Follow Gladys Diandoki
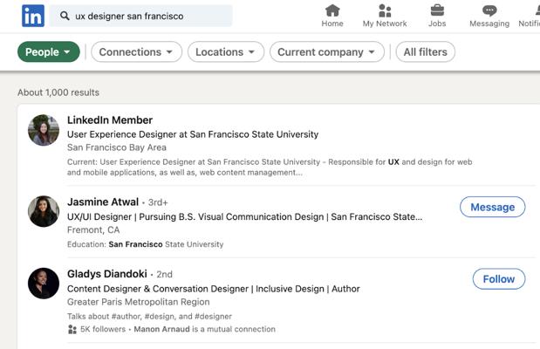540x349 pixels. (x=499, y=279)
